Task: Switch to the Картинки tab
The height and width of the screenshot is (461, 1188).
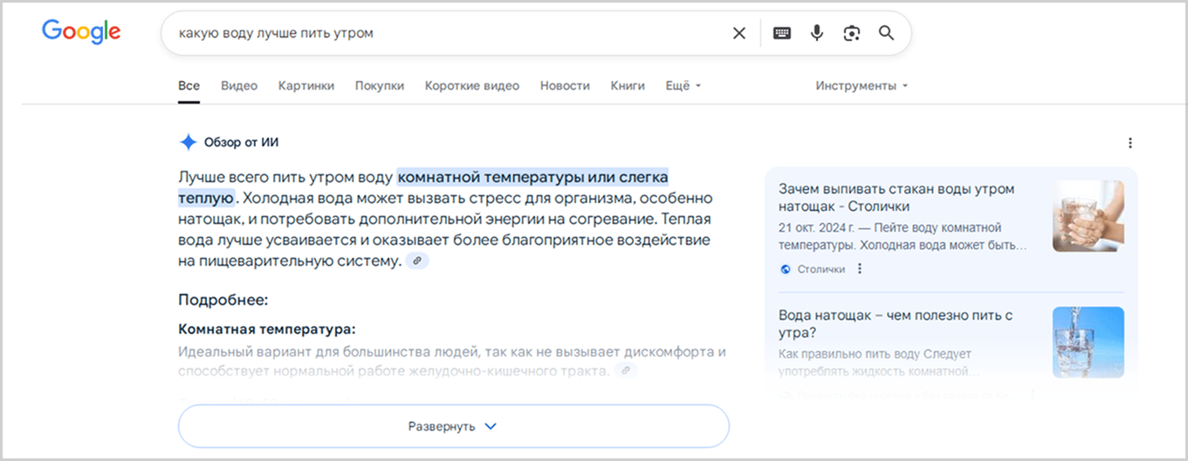Action: (x=306, y=85)
